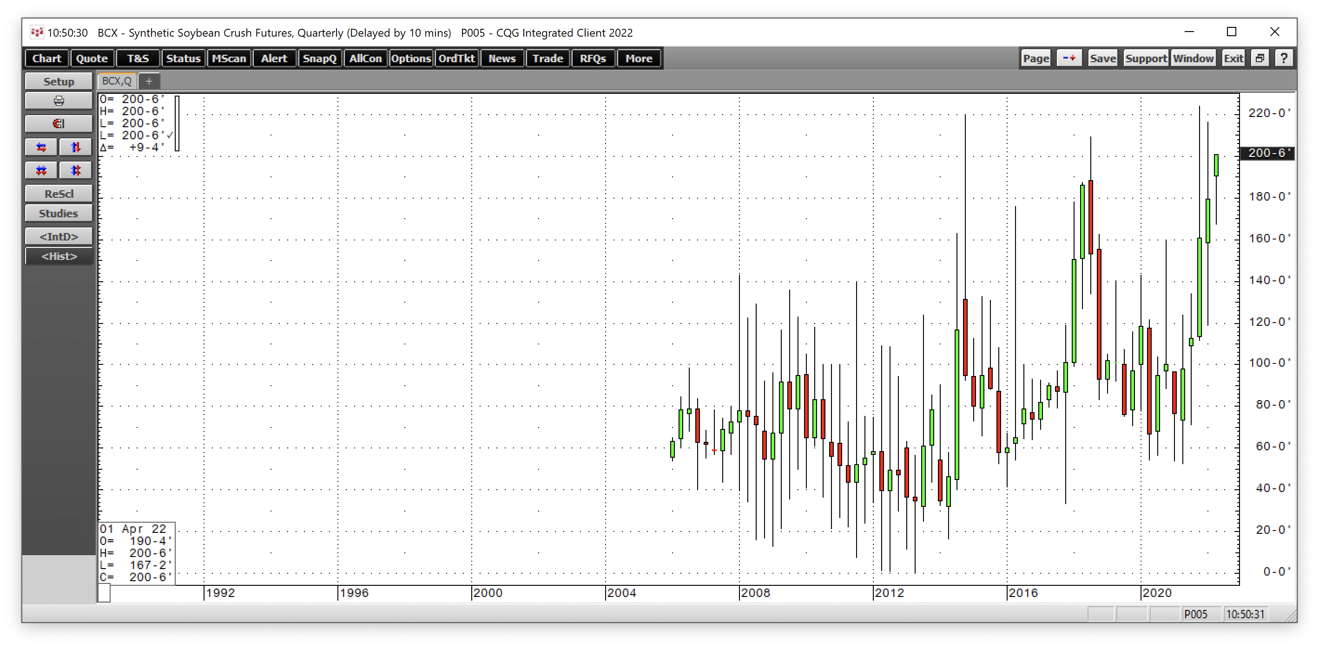Image resolution: width=1319 pixels, height=648 pixels.
Task: Add a new tab with the plus
Action: coord(149,81)
